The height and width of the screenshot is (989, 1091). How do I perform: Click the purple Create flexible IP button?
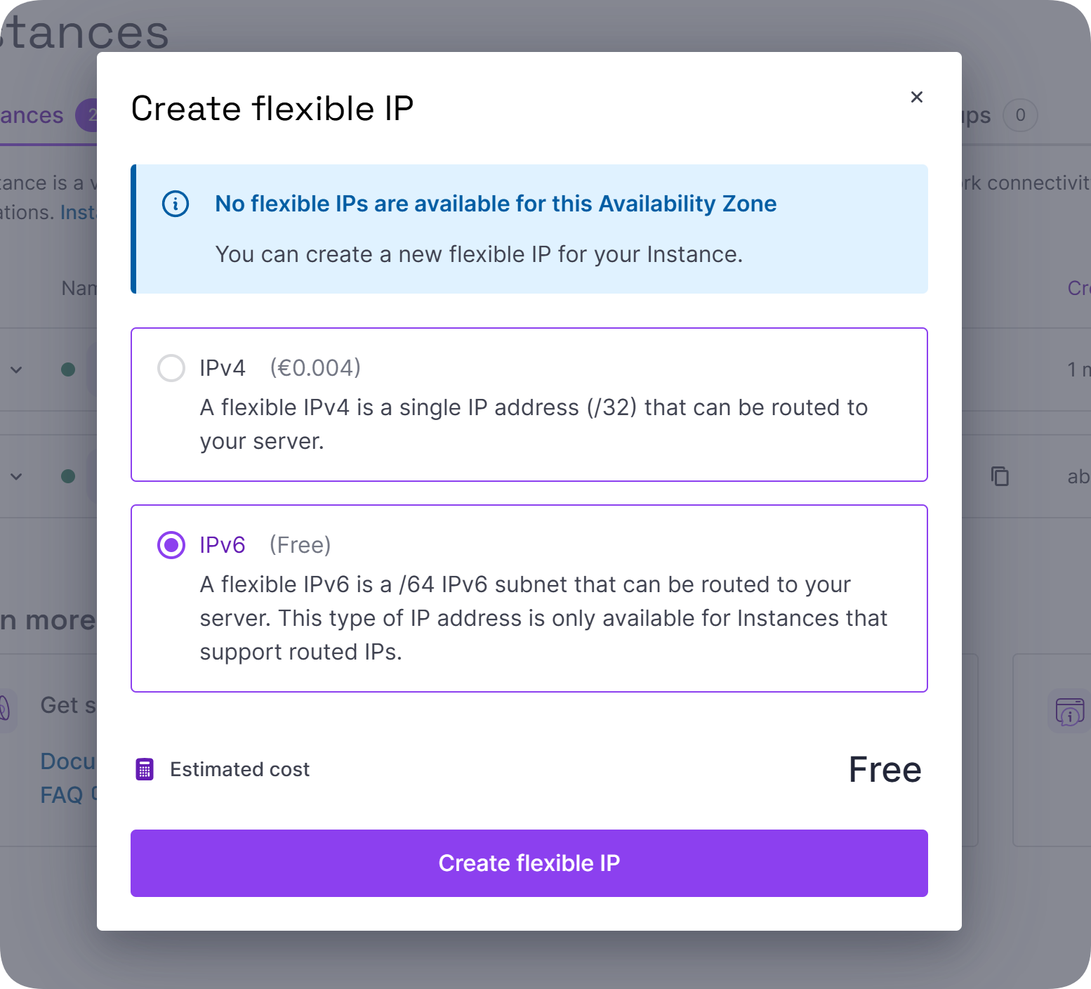coord(529,863)
